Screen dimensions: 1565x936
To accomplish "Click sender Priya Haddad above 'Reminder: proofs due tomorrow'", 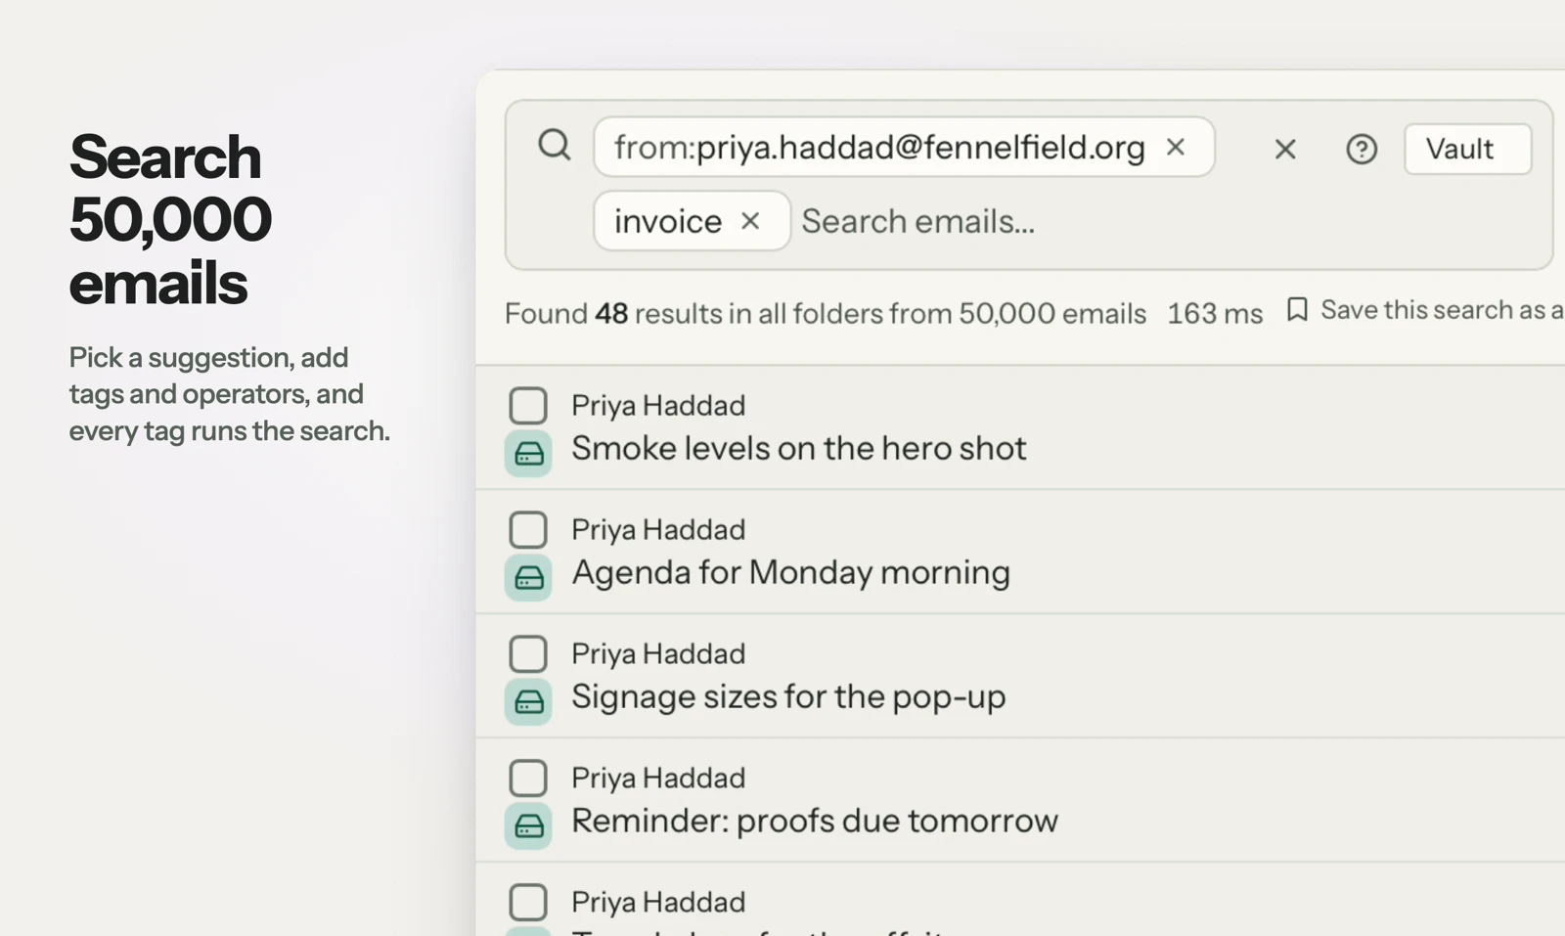I will [658, 778].
